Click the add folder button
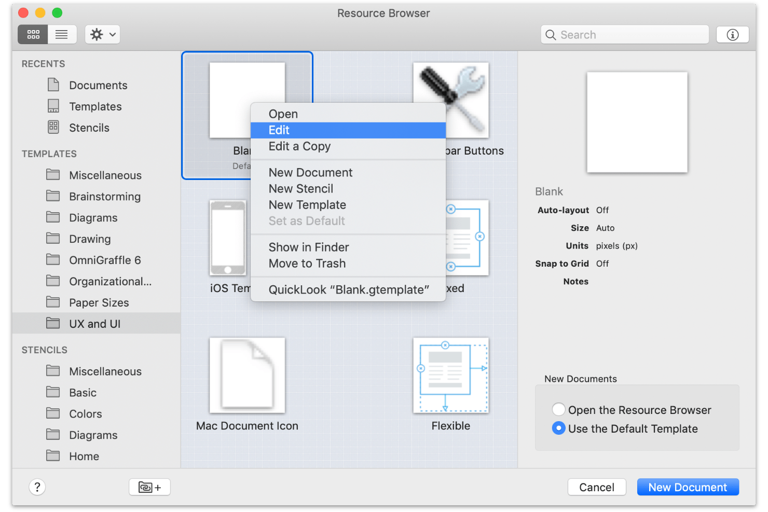Screen dimensions: 768x512 pyautogui.click(x=150, y=487)
